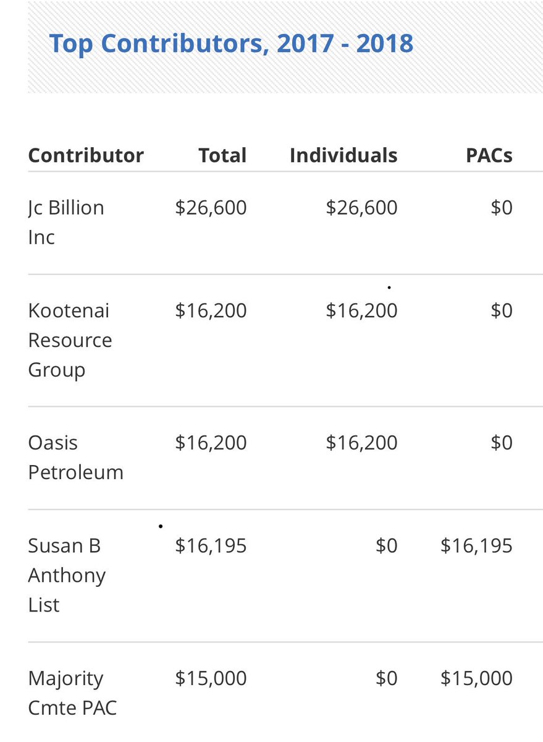Click the Oasis Petroleum contributor name

coord(76,458)
